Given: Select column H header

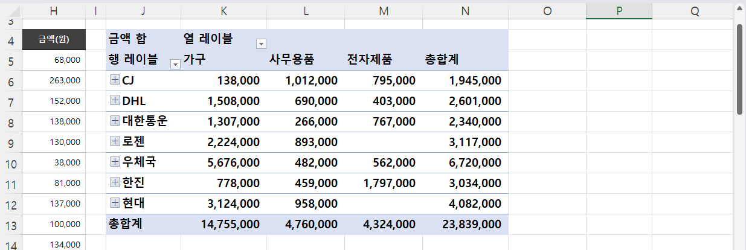Looking at the screenshot, I should click(54, 11).
